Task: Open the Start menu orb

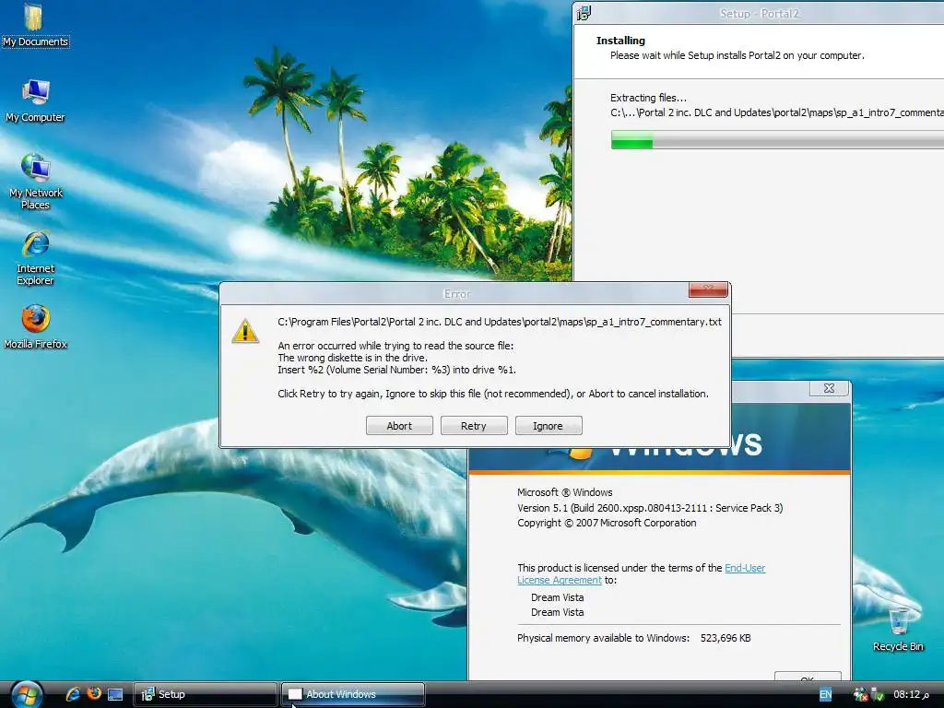Action: point(27,694)
